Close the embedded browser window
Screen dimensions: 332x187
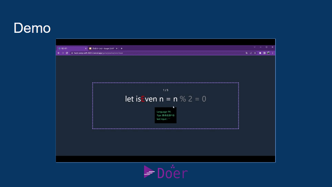pyautogui.click(x=273, y=47)
